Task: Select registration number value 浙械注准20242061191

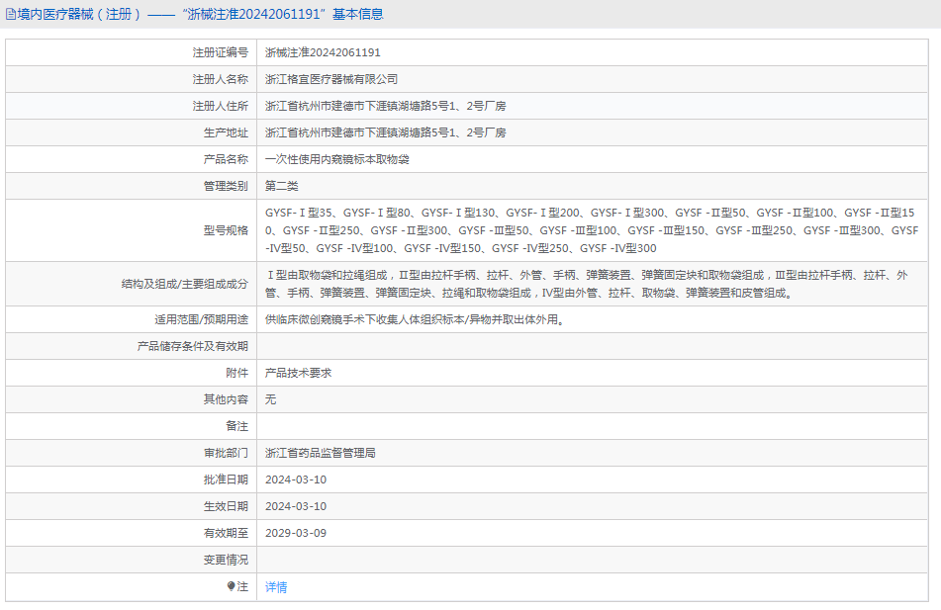Action: [323, 52]
